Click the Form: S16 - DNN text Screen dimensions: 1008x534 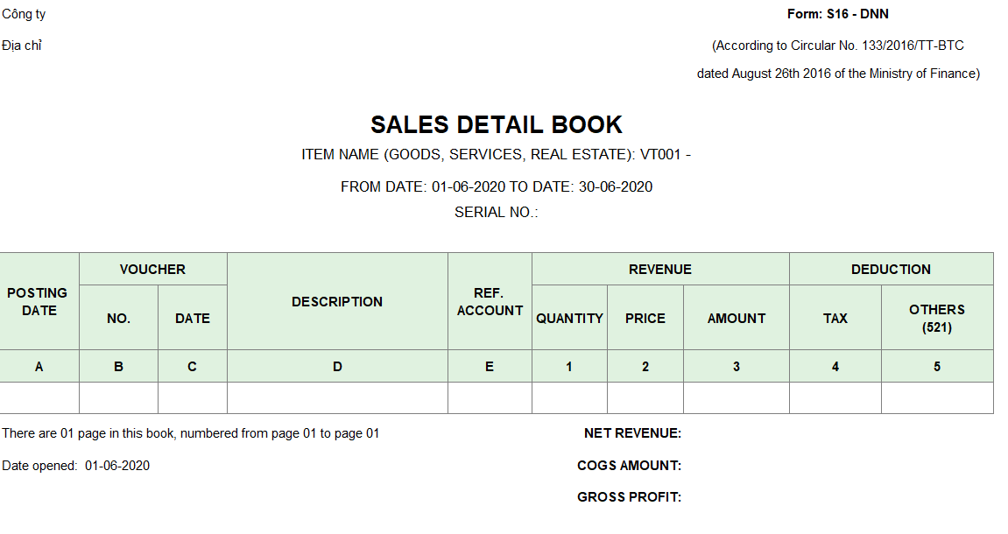[x=837, y=14]
